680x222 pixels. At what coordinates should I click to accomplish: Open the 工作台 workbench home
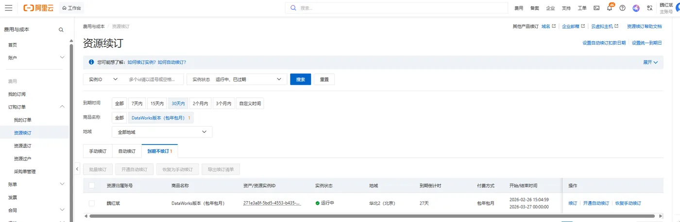[x=71, y=8]
